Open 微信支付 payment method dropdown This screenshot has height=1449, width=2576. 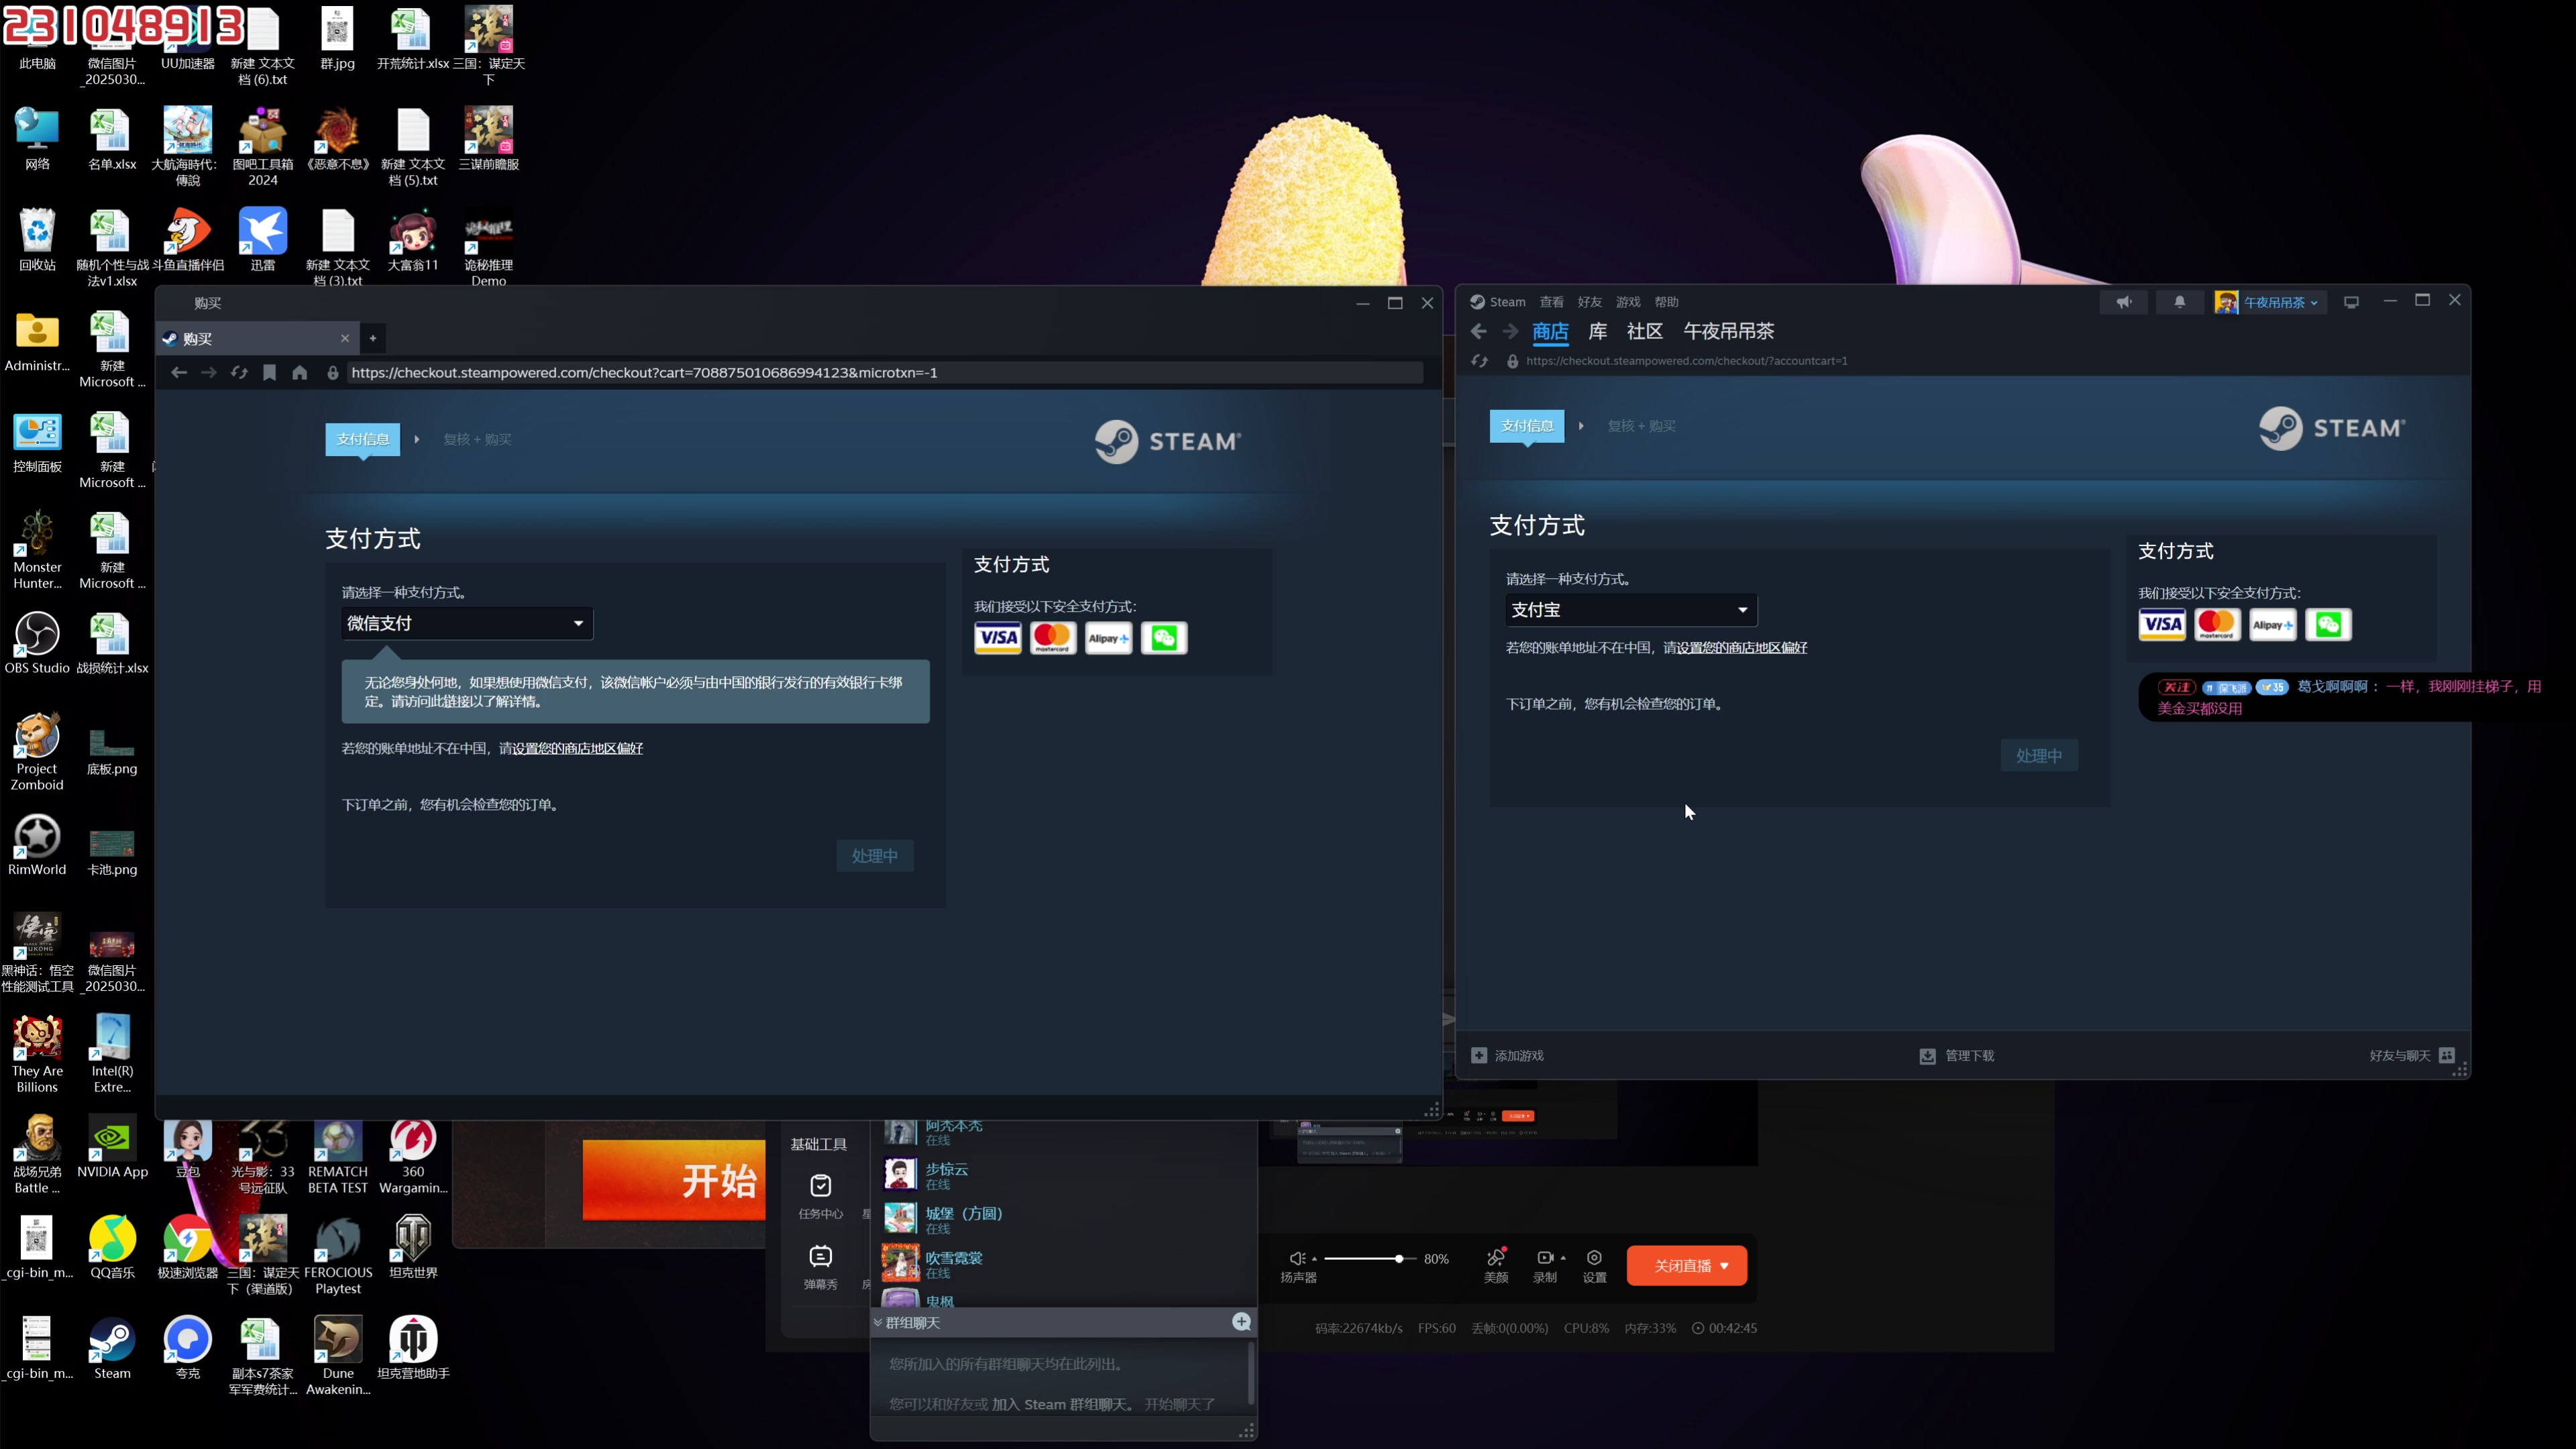(467, 623)
